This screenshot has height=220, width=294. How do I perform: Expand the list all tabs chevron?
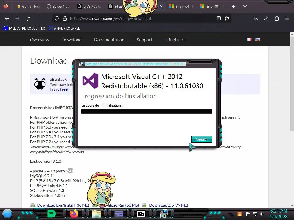coord(245,6)
